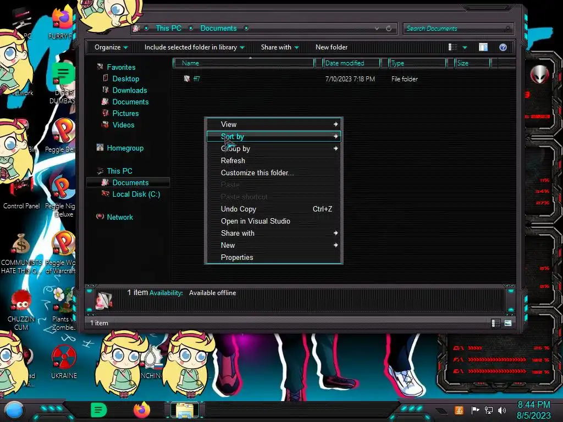Open New submenu in context menu
The height and width of the screenshot is (422, 563).
274,246
